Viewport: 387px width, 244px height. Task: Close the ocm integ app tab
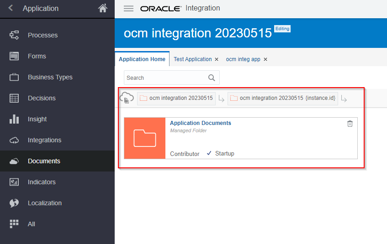pyautogui.click(x=265, y=59)
